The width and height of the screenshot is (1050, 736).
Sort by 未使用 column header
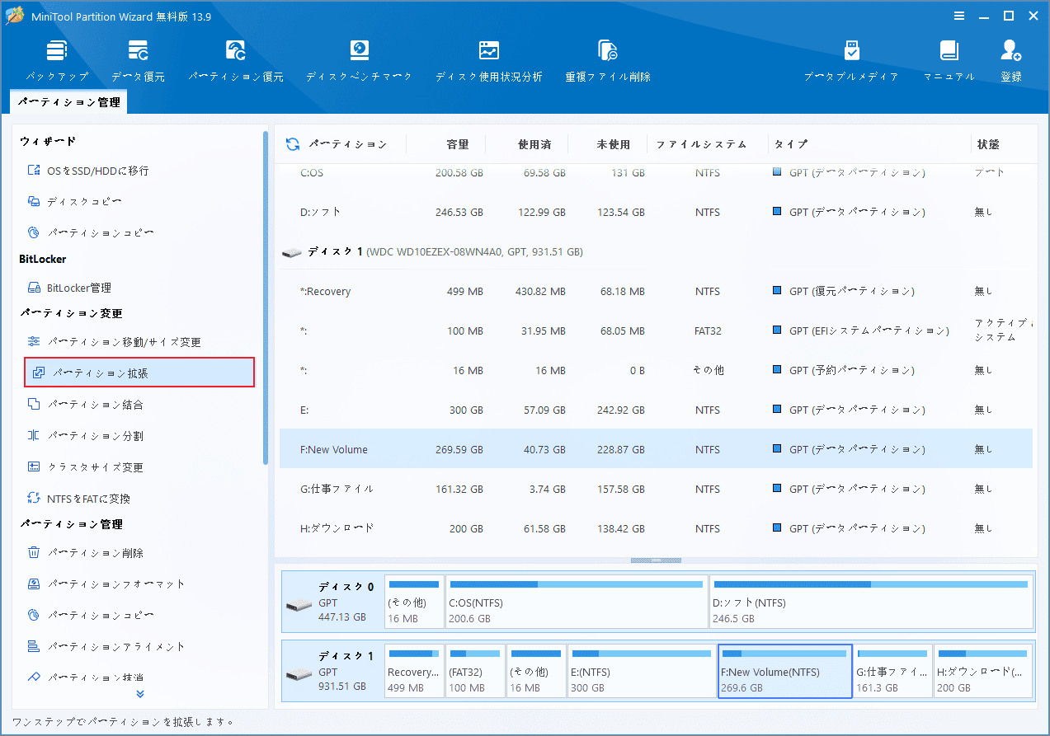613,144
